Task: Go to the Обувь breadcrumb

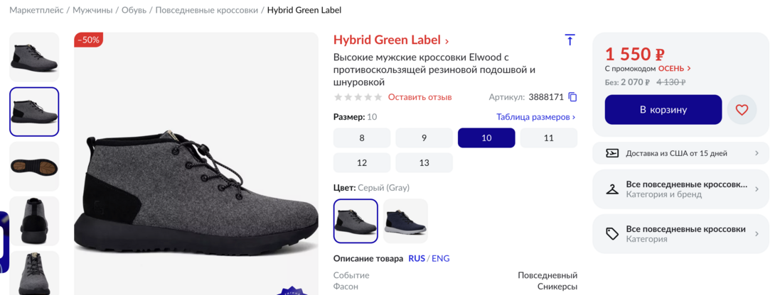Action: point(134,11)
